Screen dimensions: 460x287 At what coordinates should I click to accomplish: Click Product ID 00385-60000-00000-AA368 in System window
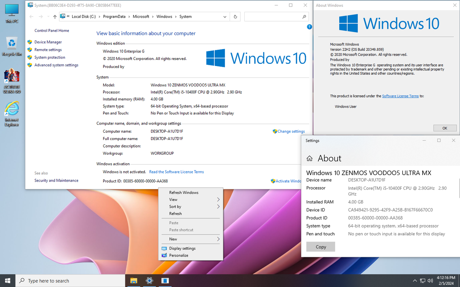pos(135,181)
